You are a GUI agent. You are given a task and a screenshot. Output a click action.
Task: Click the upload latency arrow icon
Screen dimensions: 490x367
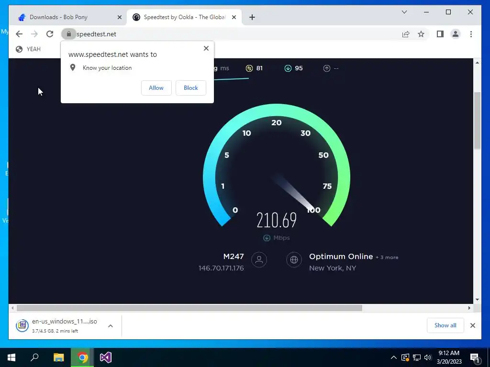[326, 68]
